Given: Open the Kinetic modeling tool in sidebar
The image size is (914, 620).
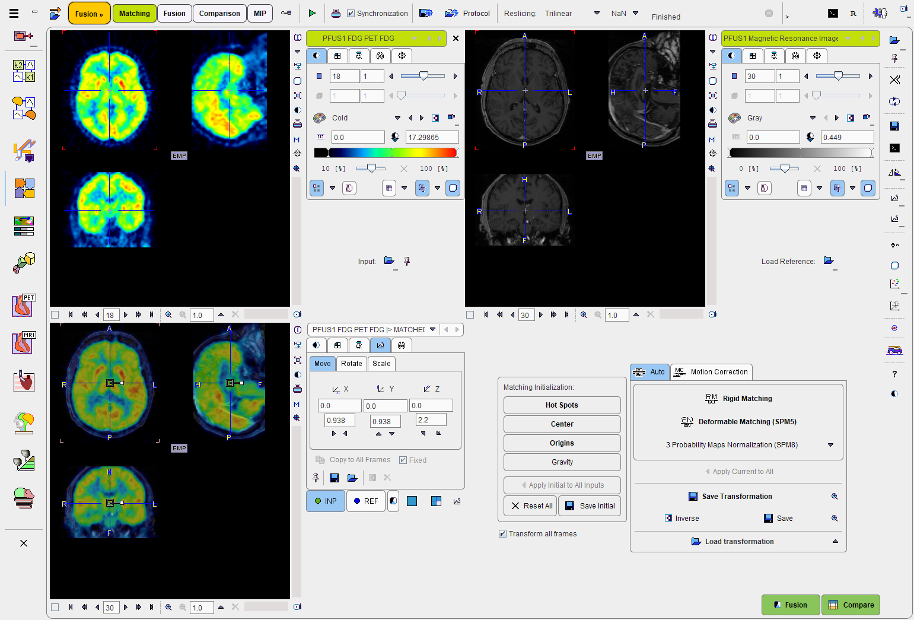Looking at the screenshot, I should 24,71.
